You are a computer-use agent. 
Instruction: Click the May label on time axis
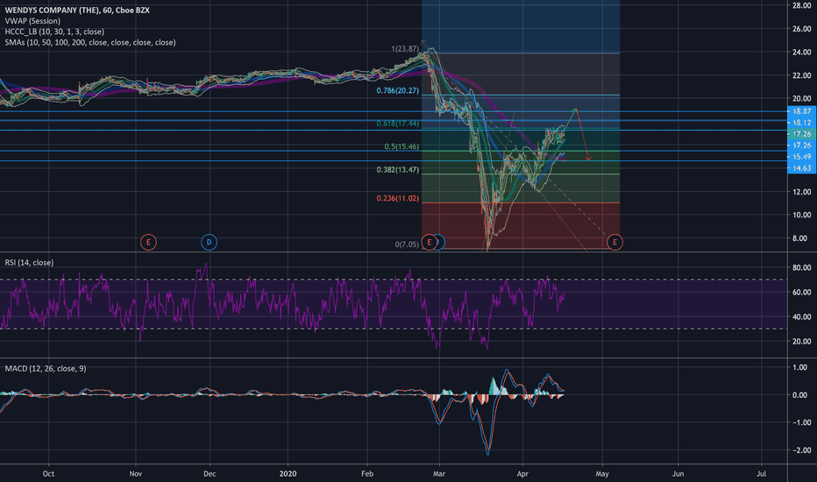602,473
